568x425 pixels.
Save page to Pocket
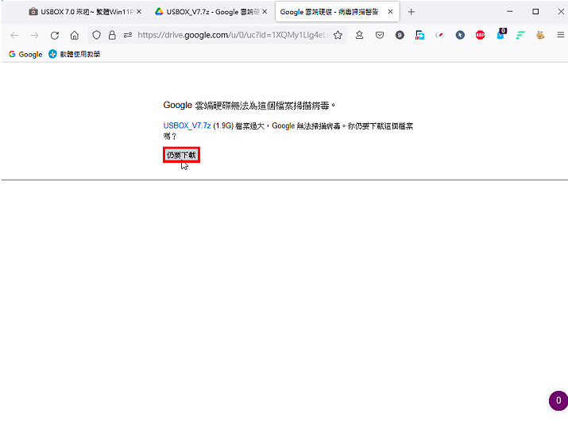pos(380,35)
